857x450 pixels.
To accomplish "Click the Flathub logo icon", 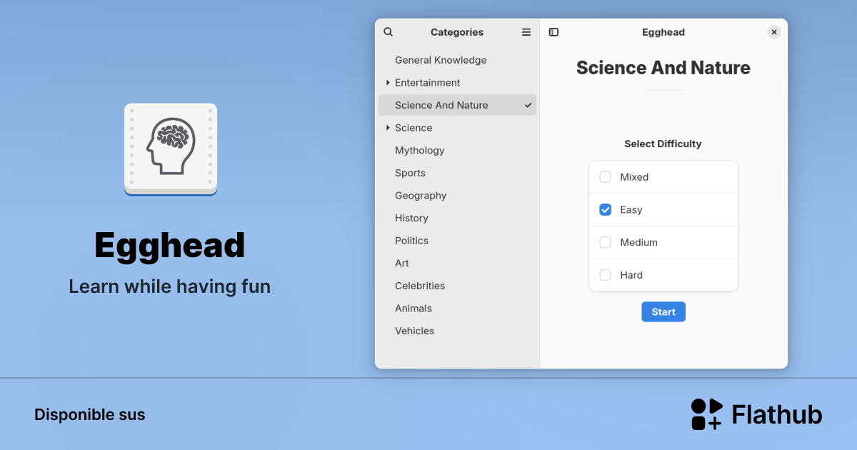I will coord(706,414).
